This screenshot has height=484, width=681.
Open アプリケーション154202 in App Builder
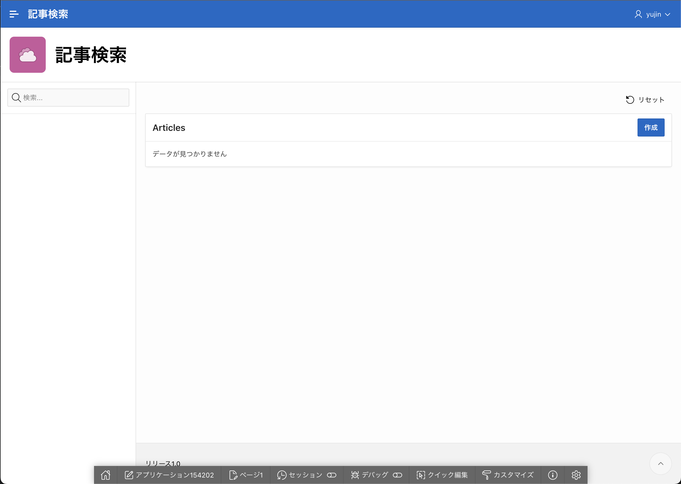[x=169, y=475]
